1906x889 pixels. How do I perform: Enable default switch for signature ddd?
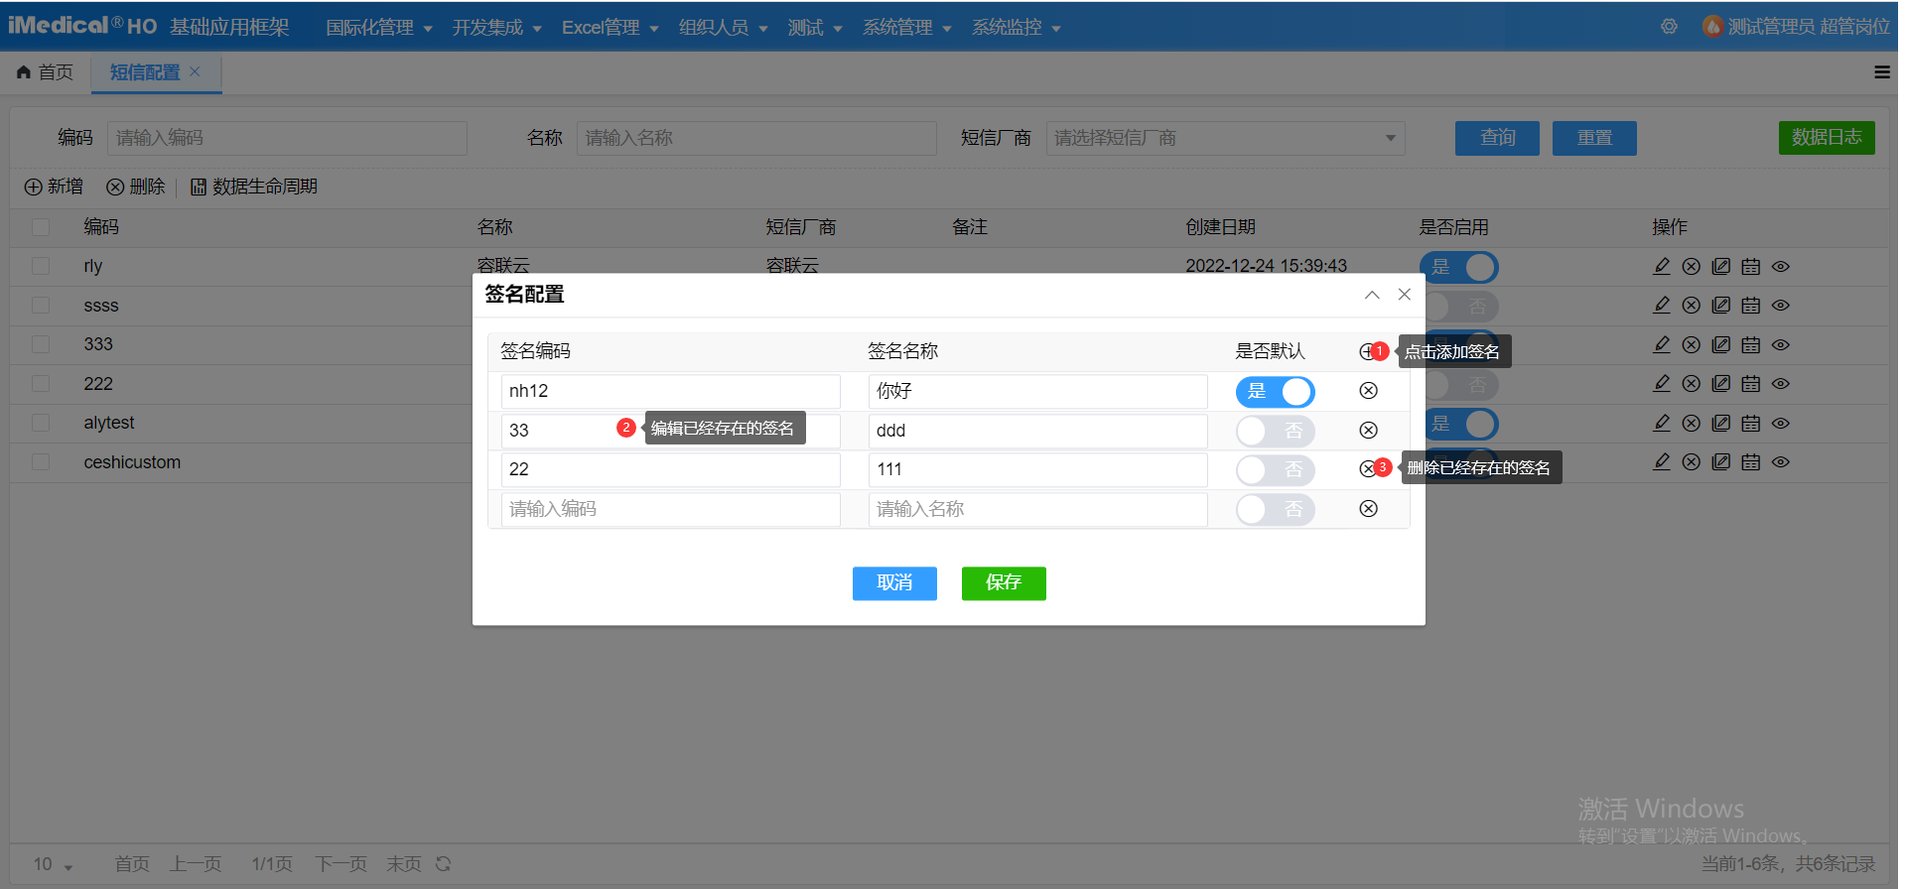[1275, 431]
